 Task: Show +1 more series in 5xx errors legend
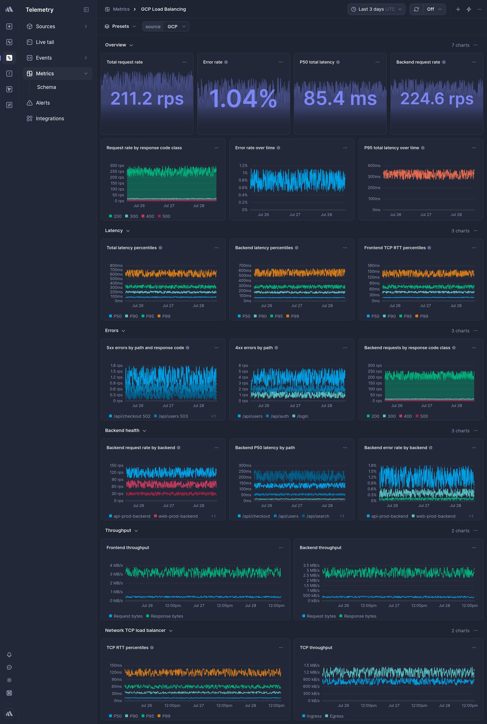(x=213, y=416)
